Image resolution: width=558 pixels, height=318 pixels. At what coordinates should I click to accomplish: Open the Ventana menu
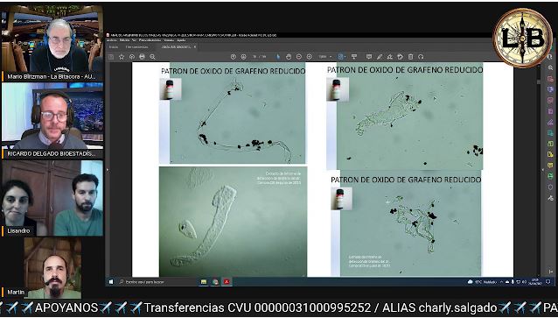click(169, 40)
